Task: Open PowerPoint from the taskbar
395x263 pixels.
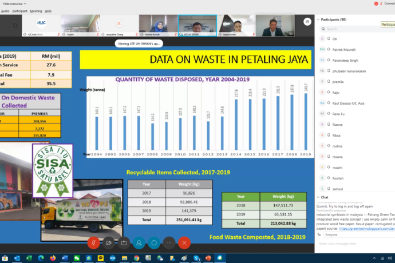Action: pyautogui.click(x=208, y=258)
